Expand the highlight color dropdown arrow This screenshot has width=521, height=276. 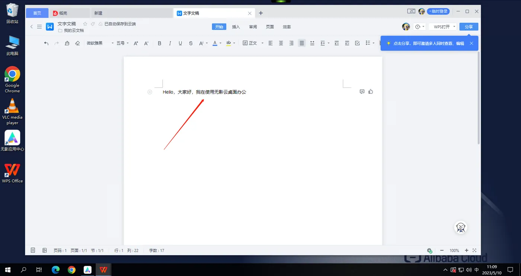point(234,43)
